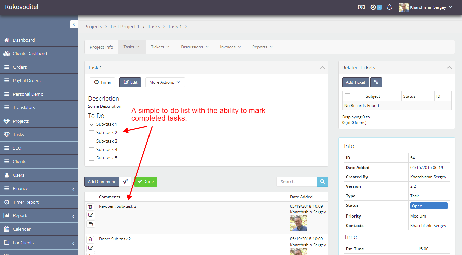Click the Dashboard home icon
The height and width of the screenshot is (255, 462).
[x=6, y=40]
